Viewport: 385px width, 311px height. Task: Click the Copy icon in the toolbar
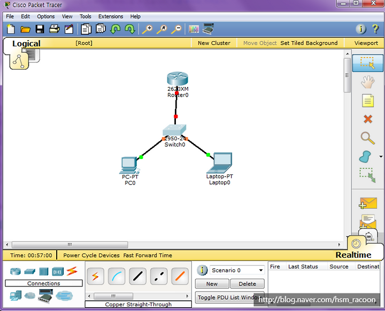pyautogui.click(x=86, y=29)
